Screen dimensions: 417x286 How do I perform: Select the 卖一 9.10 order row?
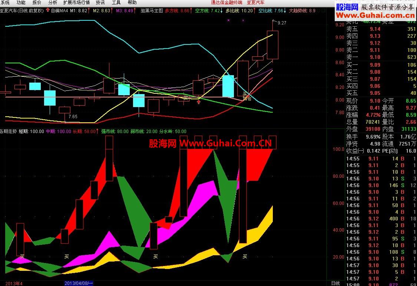[x=381, y=57]
